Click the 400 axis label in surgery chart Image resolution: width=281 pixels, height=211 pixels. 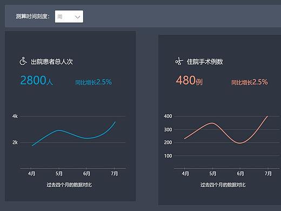point(168,116)
